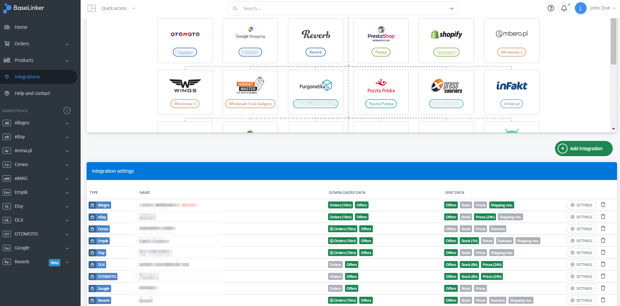This screenshot has width=620, height=306.
Task: Expand the Empik marketplace chevron
Action: click(67, 193)
